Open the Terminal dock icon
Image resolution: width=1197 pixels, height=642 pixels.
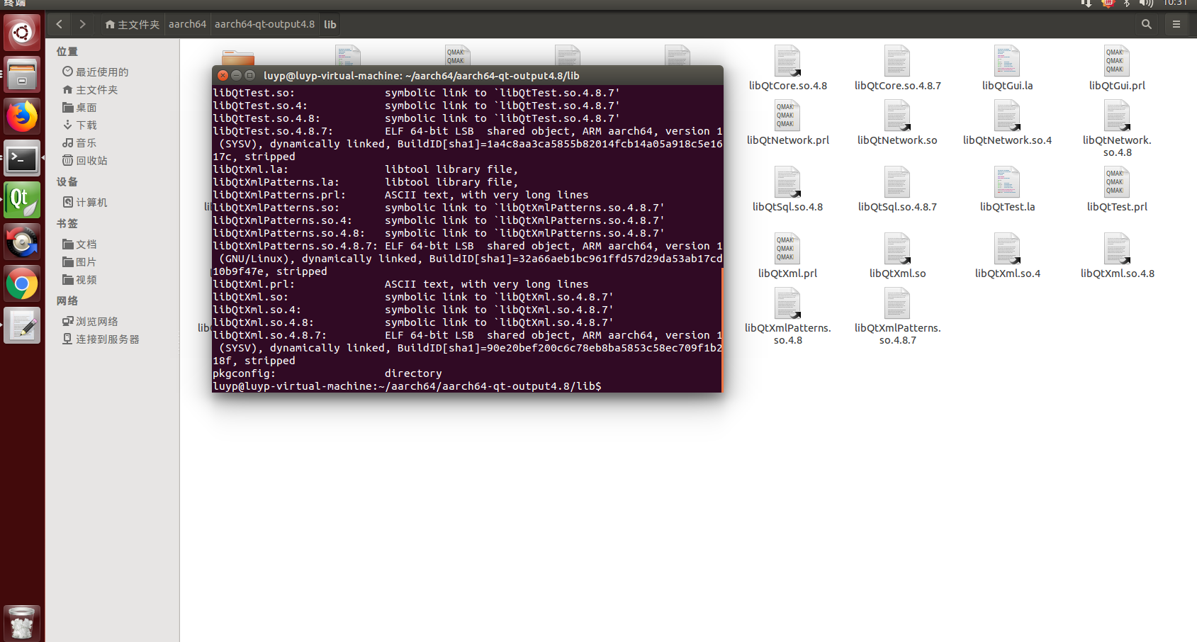22,158
